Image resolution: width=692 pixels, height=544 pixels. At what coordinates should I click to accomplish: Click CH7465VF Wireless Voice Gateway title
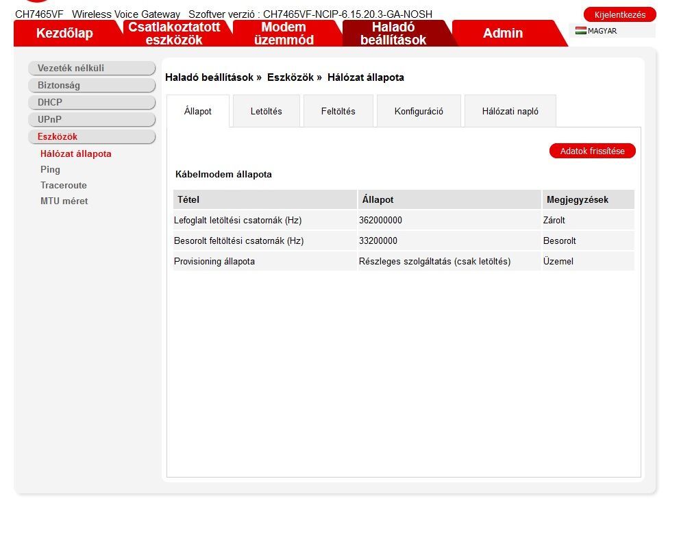point(97,14)
